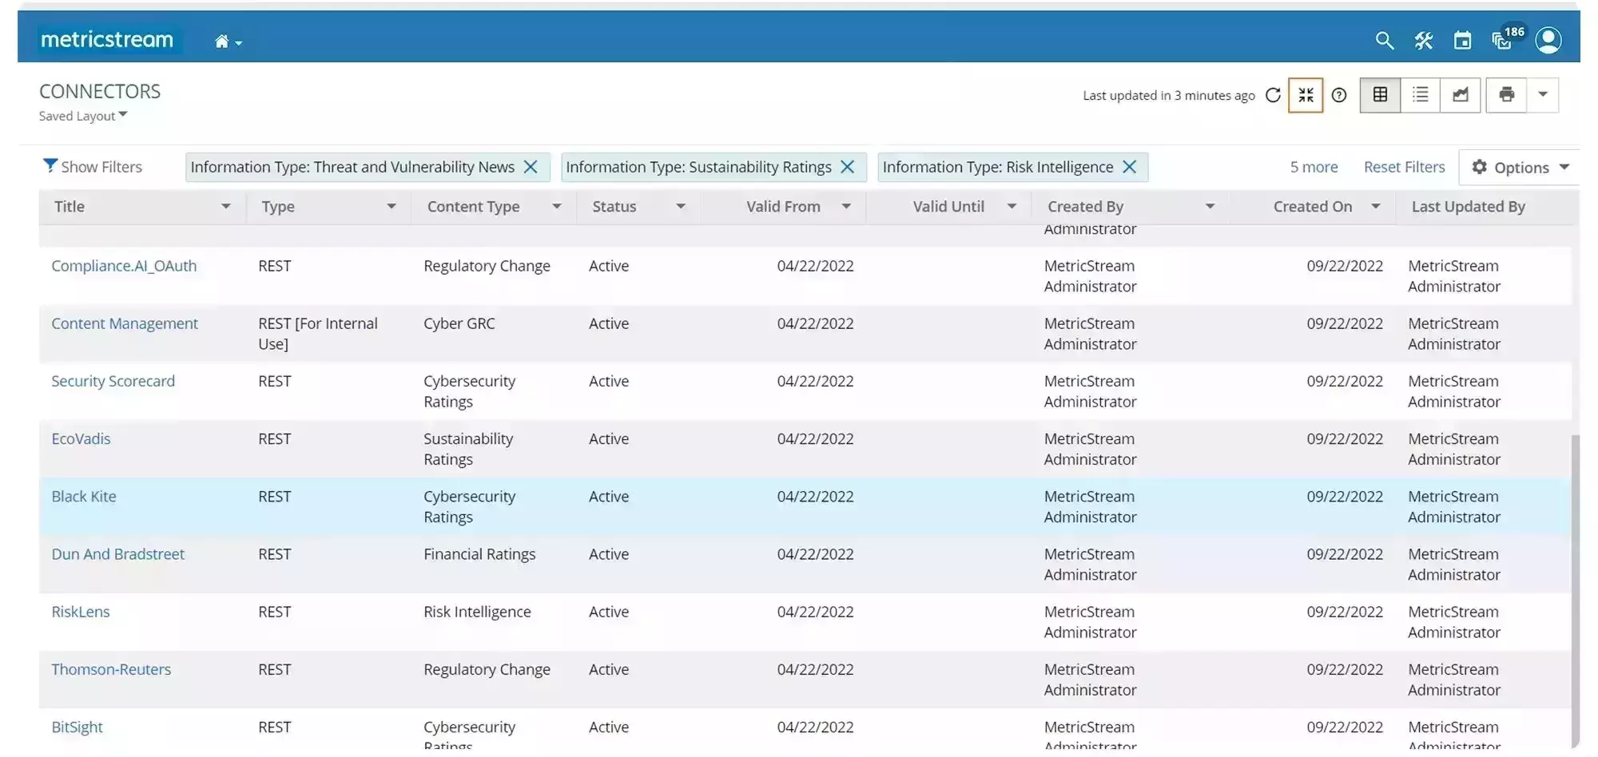1598x757 pixels.
Task: Open the Saved Layout dropdown
Action: [83, 116]
